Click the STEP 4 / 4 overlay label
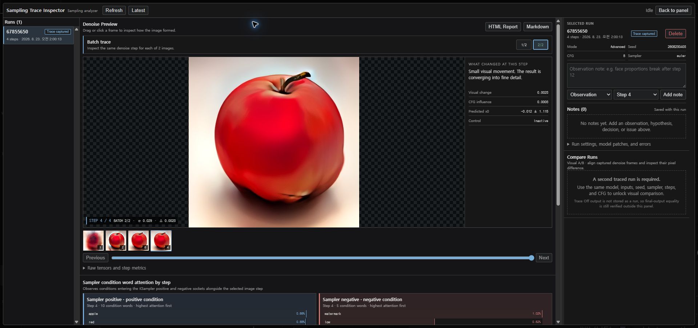This screenshot has width=698, height=328. [x=100, y=221]
